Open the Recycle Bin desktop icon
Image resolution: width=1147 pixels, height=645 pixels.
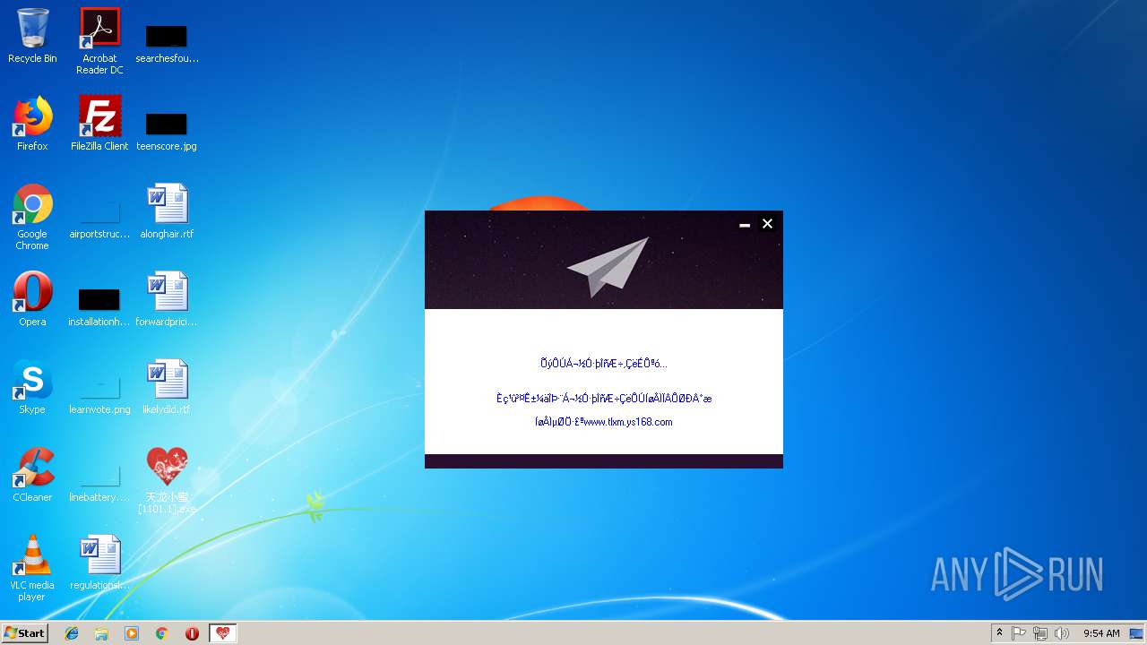(32, 36)
